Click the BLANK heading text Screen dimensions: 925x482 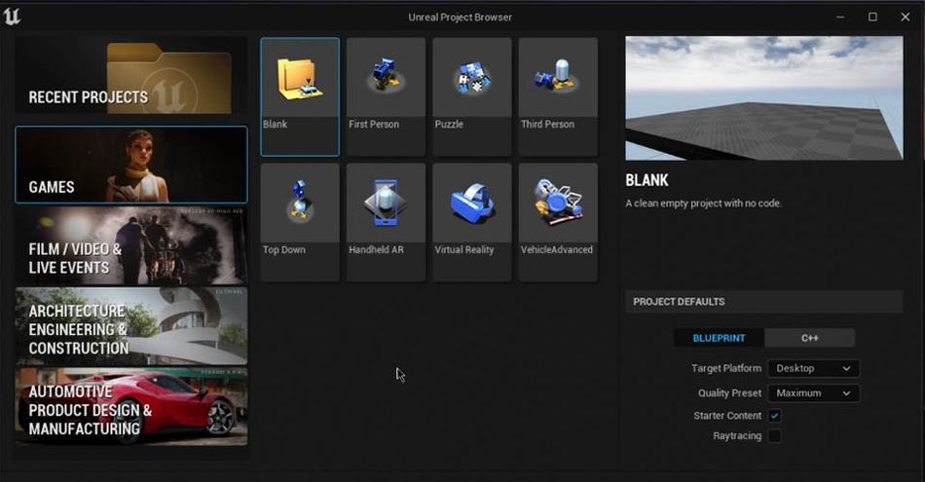647,180
